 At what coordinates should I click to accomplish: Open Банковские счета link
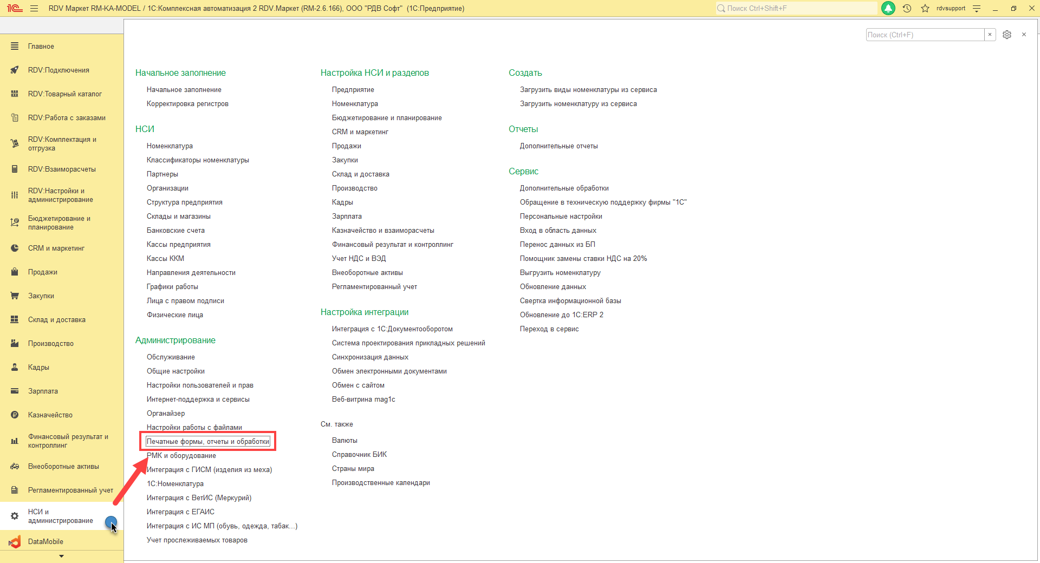[x=175, y=231]
